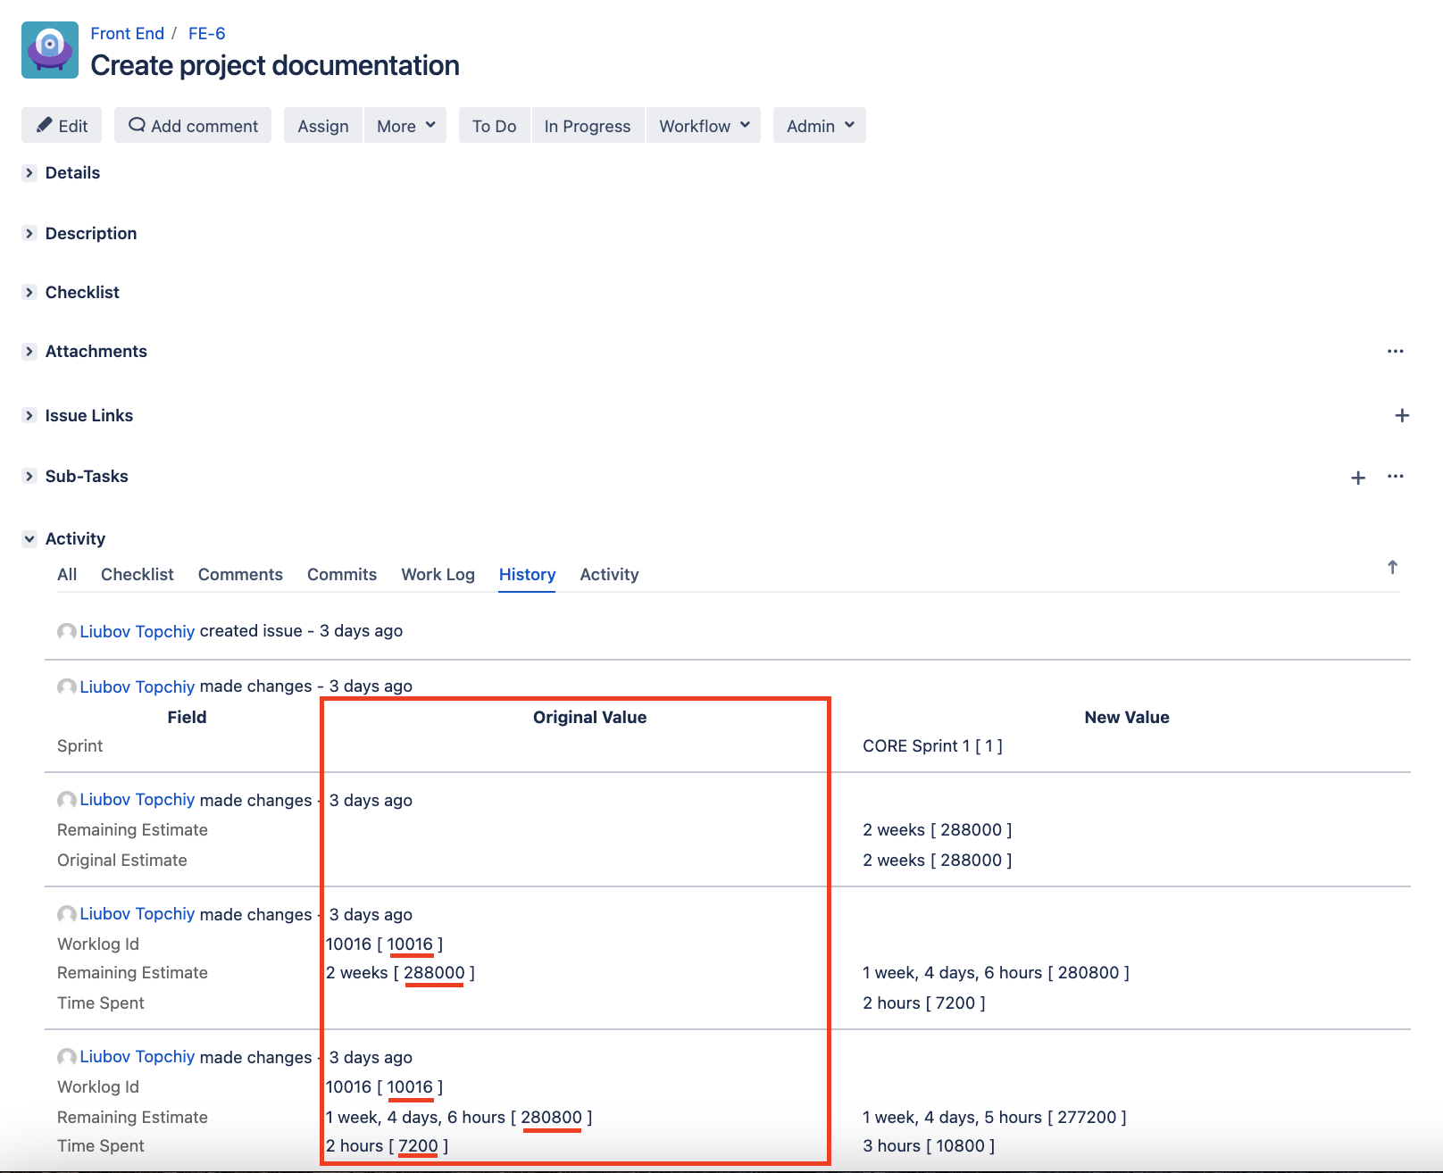Open the Admin dropdown menu
1443x1173 pixels.
point(819,126)
